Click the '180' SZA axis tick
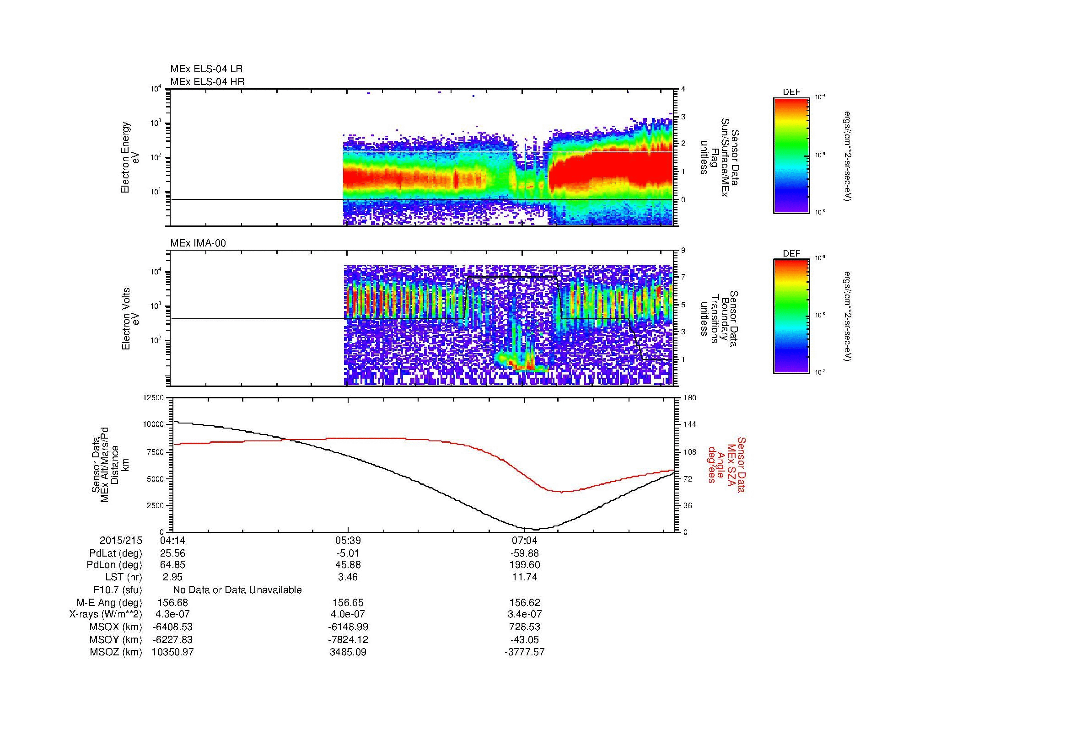The image size is (1070, 756). pyautogui.click(x=689, y=397)
